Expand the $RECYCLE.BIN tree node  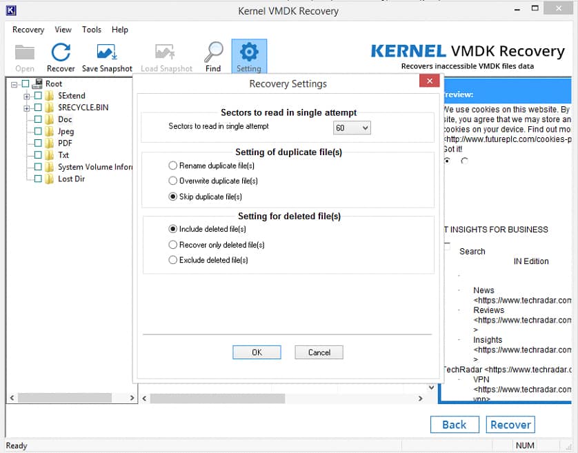tap(26, 108)
